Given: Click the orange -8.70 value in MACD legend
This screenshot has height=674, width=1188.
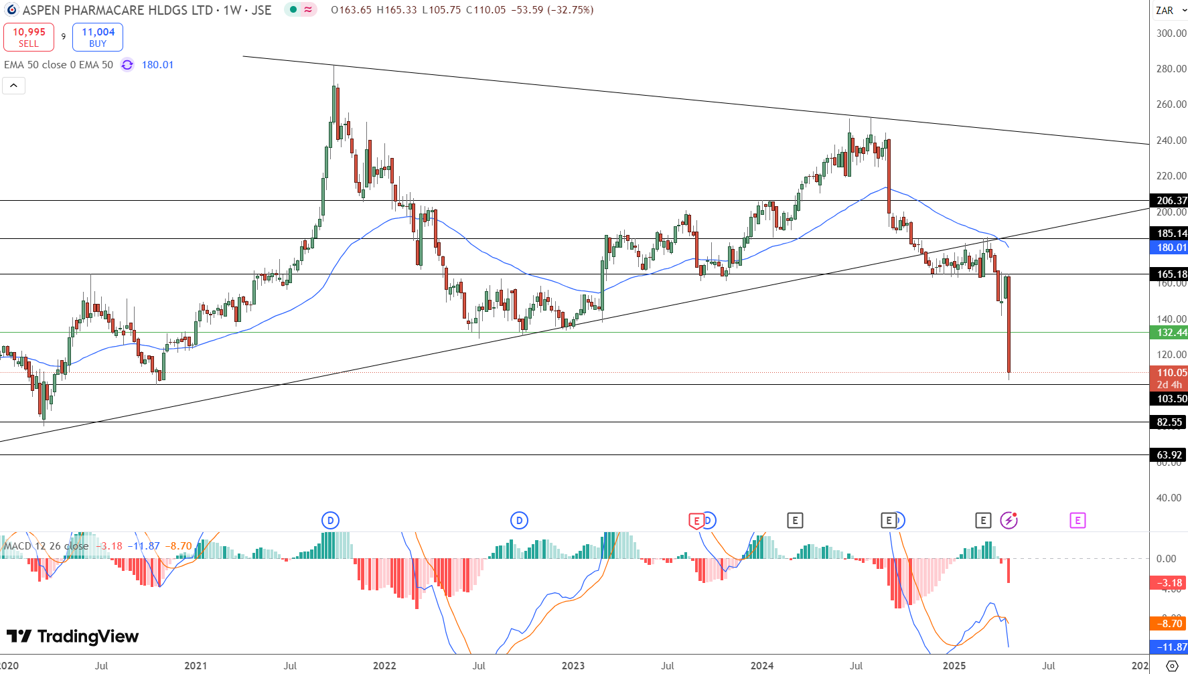Looking at the screenshot, I should pyautogui.click(x=178, y=546).
